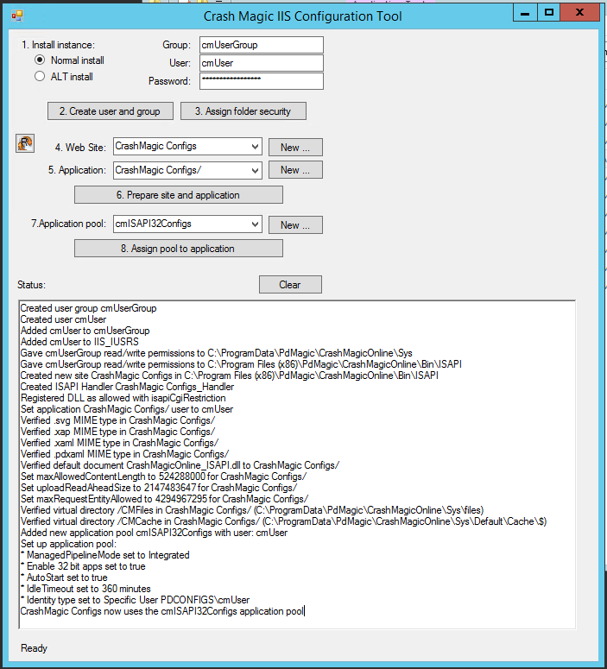The height and width of the screenshot is (669, 607).
Task: Click 'Added new application pool cmISAPI32Configs' line
Action: click(x=154, y=533)
